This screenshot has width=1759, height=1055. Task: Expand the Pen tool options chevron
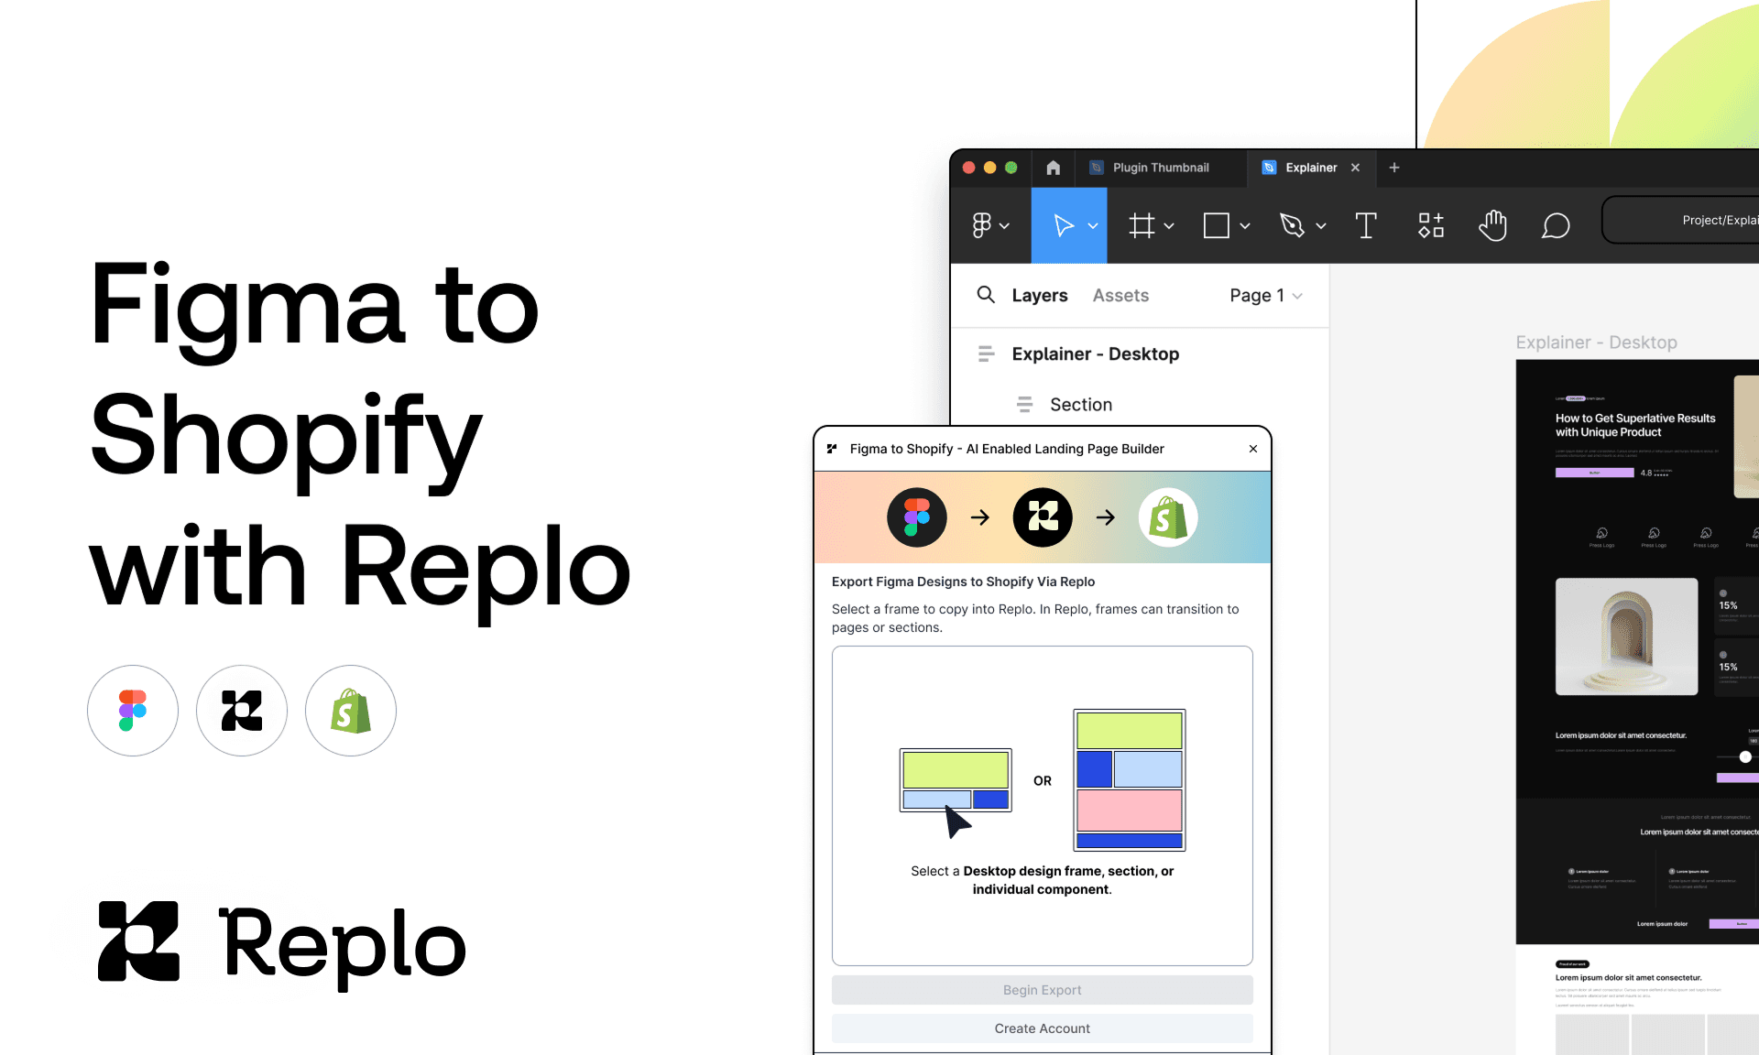1321,226
